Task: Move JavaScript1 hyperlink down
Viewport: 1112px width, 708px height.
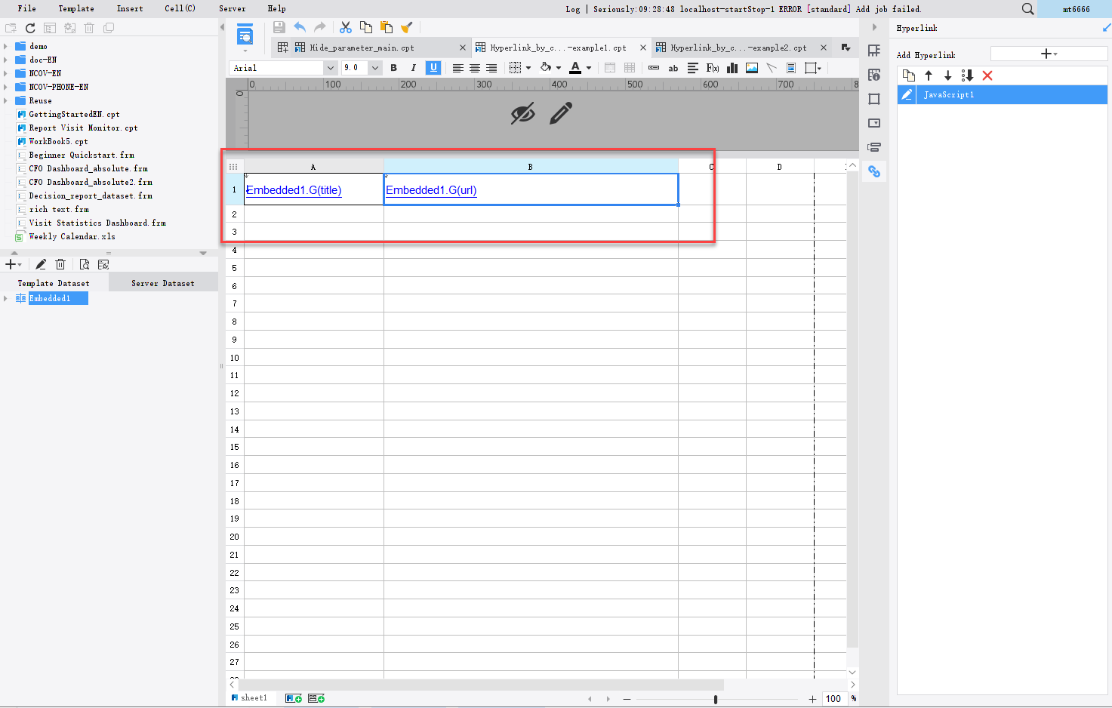Action: pos(948,75)
